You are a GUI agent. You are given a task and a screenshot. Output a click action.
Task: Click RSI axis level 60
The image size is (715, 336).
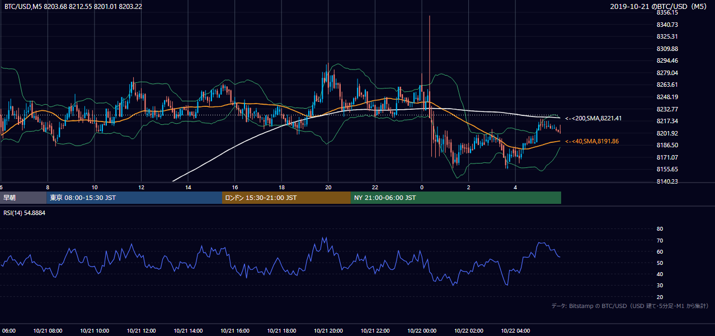coord(660,251)
